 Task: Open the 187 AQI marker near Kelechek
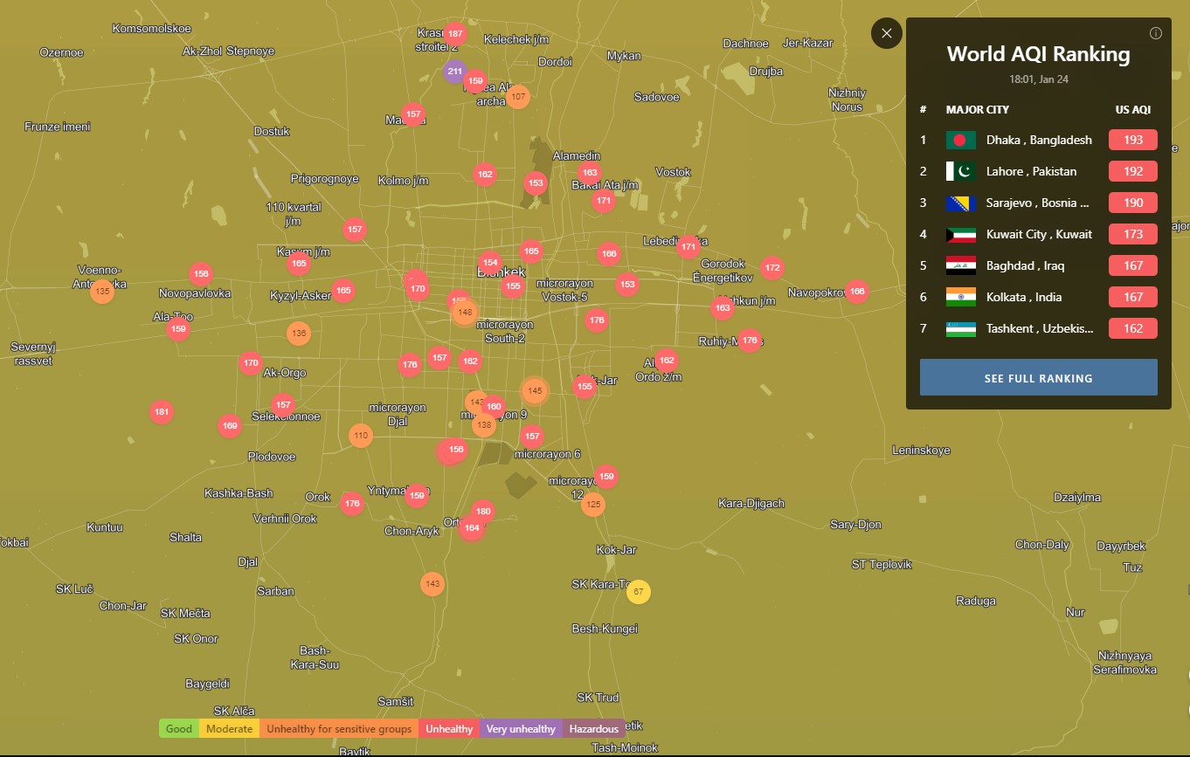pyautogui.click(x=454, y=34)
